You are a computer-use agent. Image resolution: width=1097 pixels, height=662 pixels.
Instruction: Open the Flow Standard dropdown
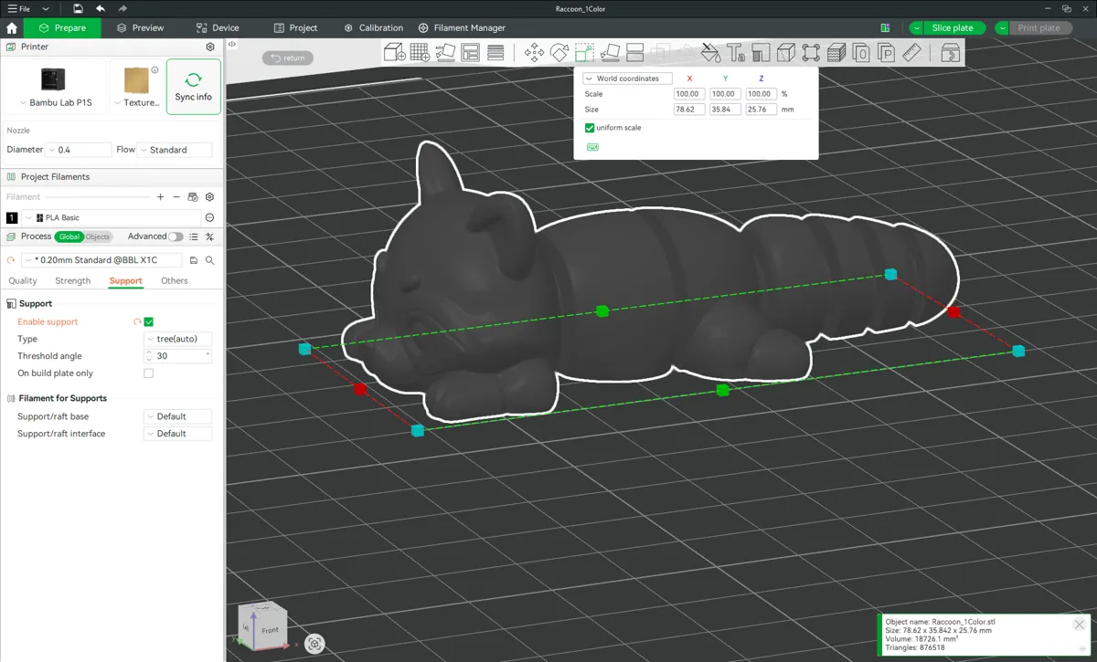point(175,150)
